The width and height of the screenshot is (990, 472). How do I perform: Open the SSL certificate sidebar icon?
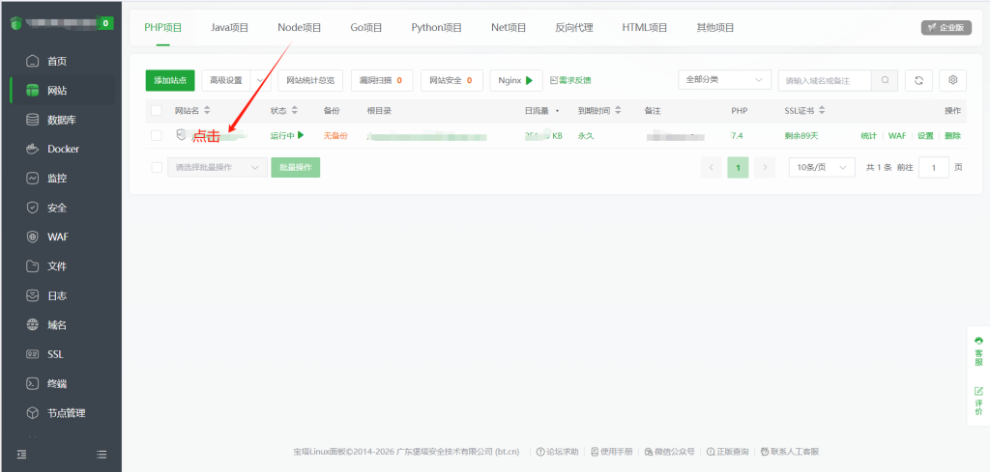click(32, 354)
